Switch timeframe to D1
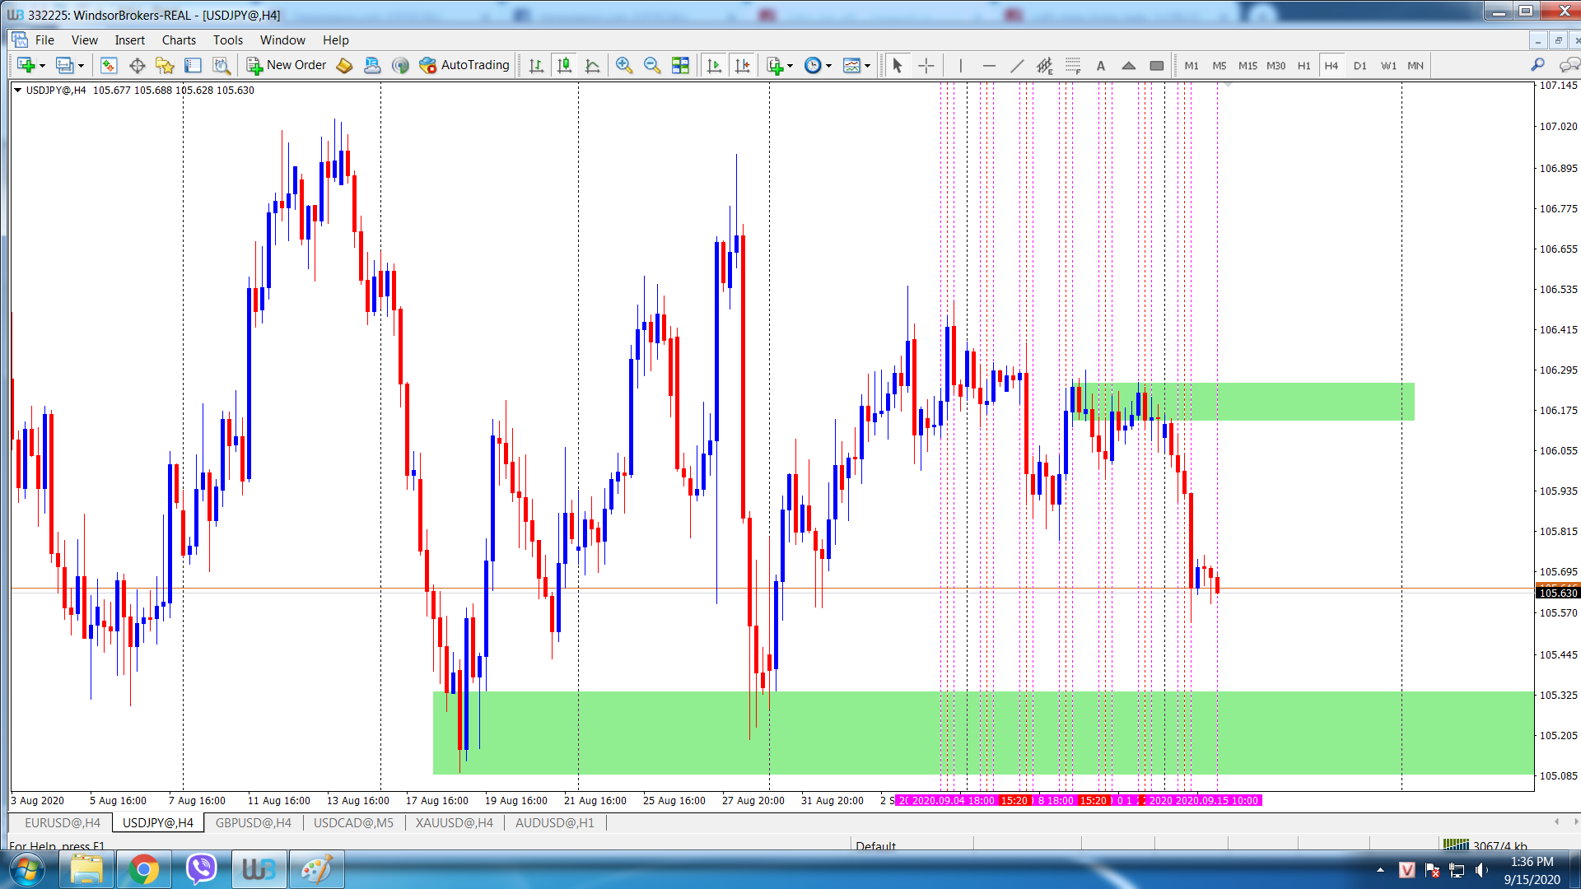 1359,66
